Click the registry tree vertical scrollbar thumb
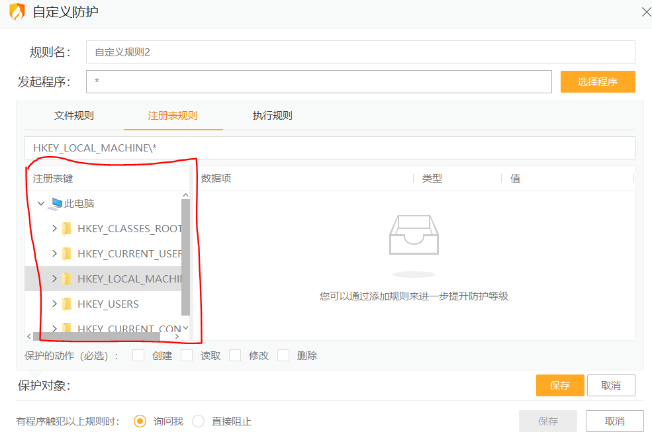 pos(185,257)
